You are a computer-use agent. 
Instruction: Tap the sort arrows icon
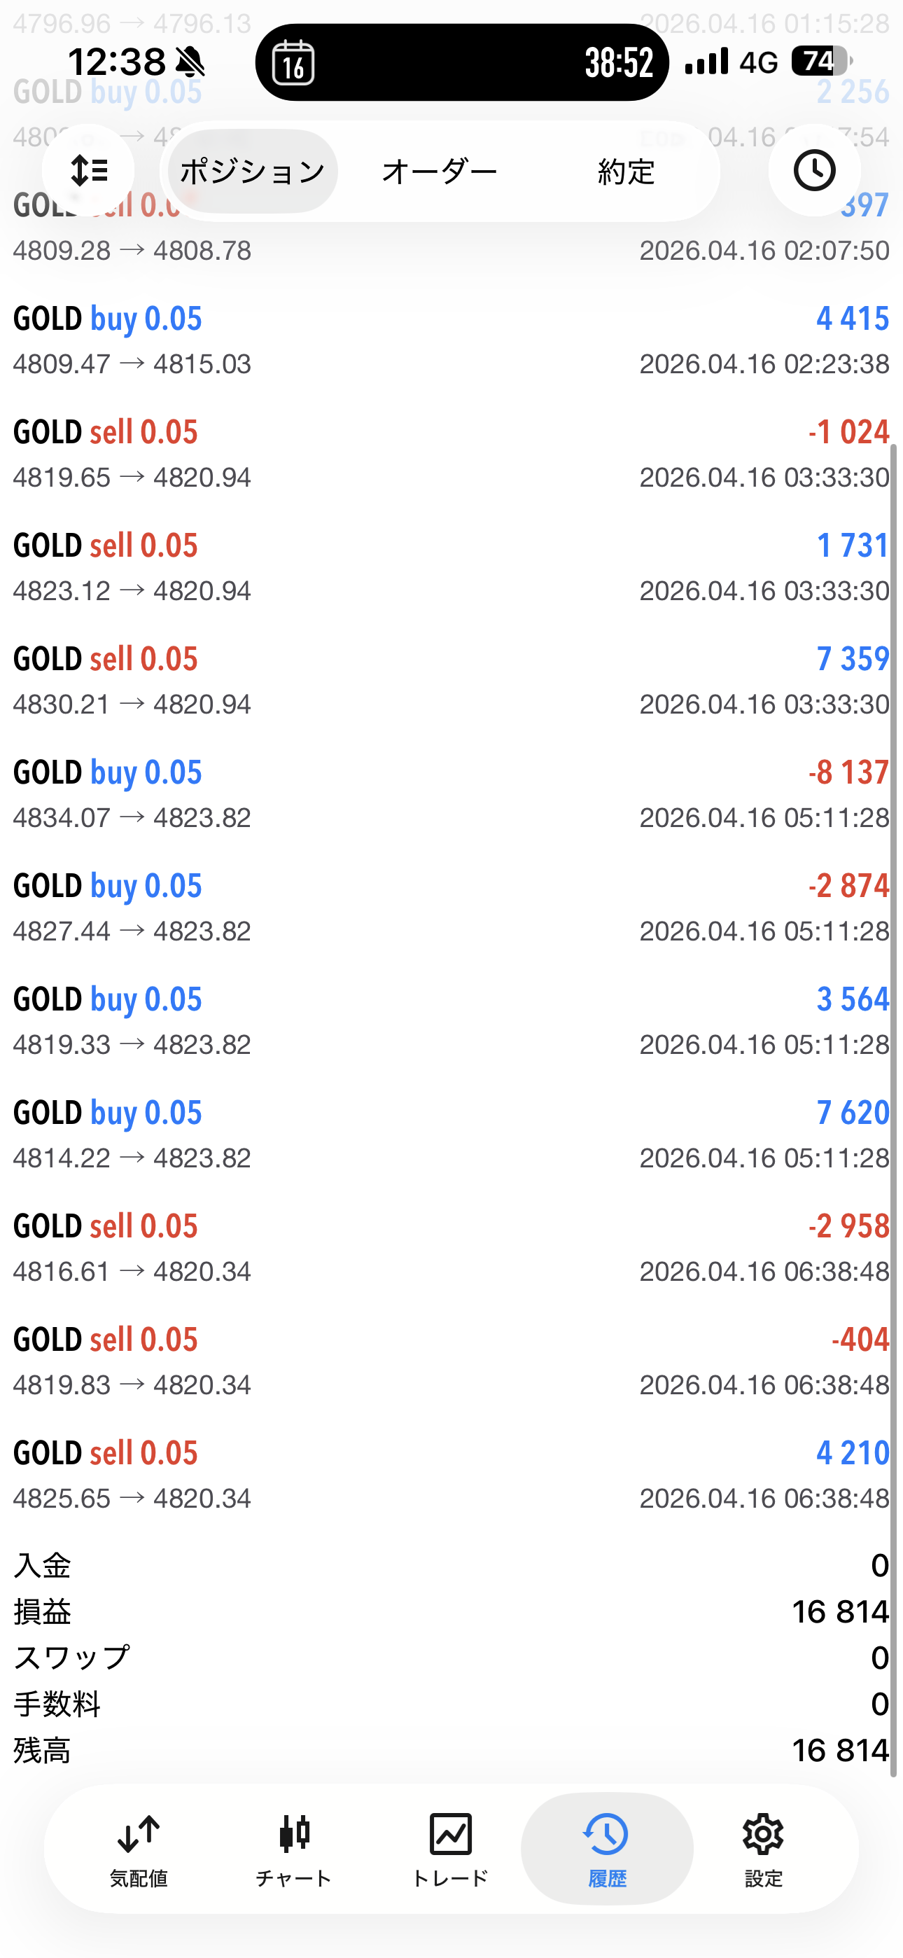pyautogui.click(x=88, y=170)
